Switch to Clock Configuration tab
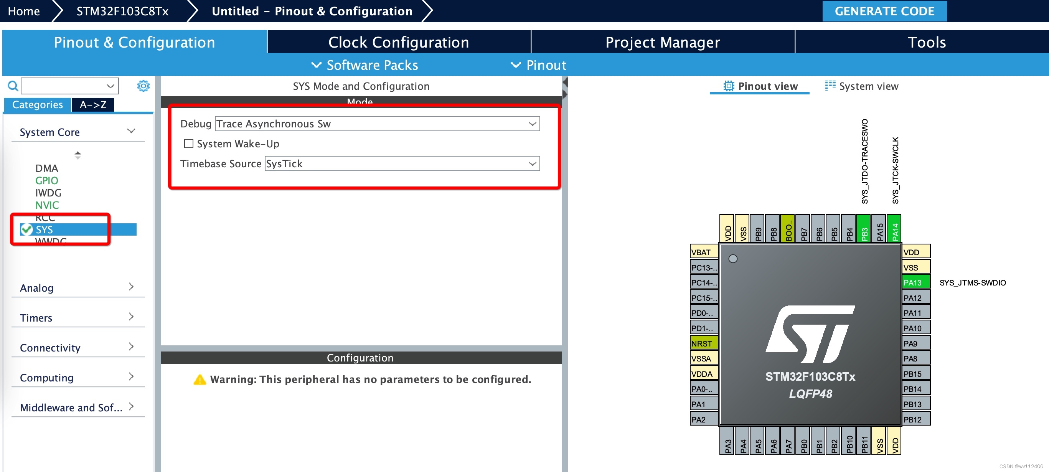 point(398,42)
